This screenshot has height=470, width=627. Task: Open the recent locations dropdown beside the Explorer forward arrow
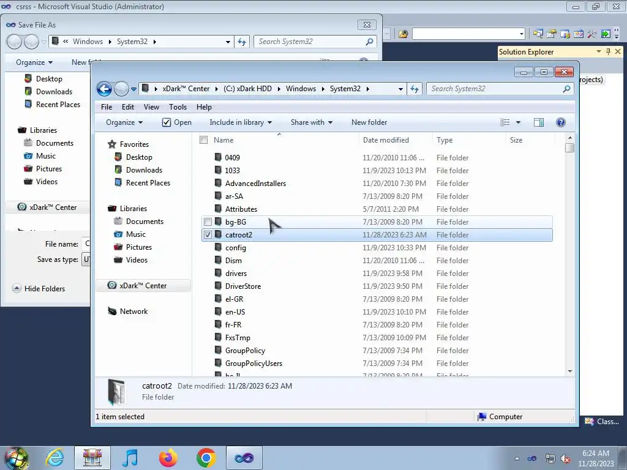[133, 89]
